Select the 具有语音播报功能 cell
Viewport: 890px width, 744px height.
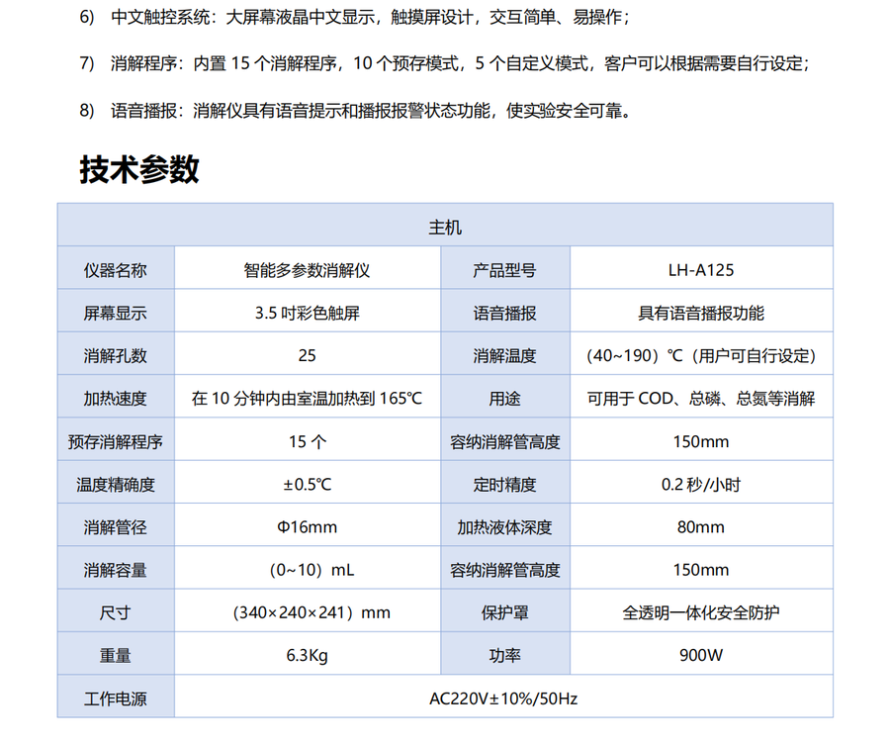click(701, 311)
